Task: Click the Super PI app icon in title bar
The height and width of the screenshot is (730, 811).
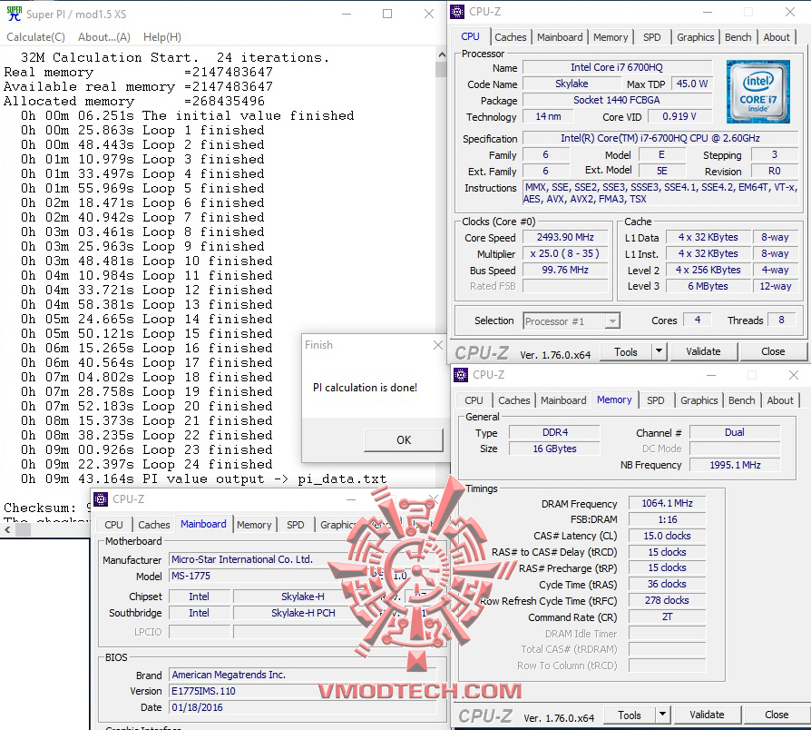Action: 14,14
